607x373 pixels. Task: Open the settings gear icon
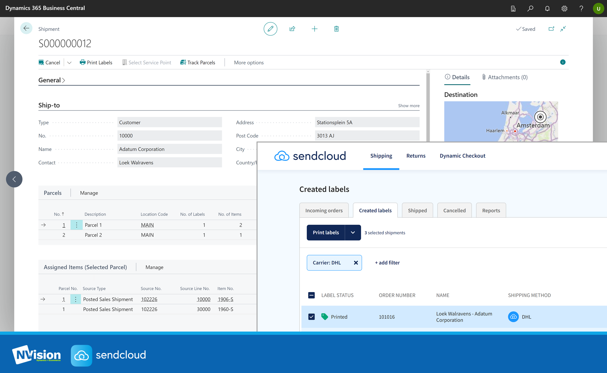564,8
